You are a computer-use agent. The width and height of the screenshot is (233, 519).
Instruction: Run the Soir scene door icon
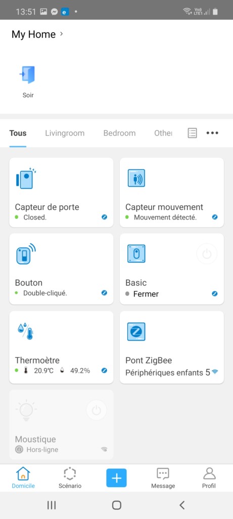27,75
